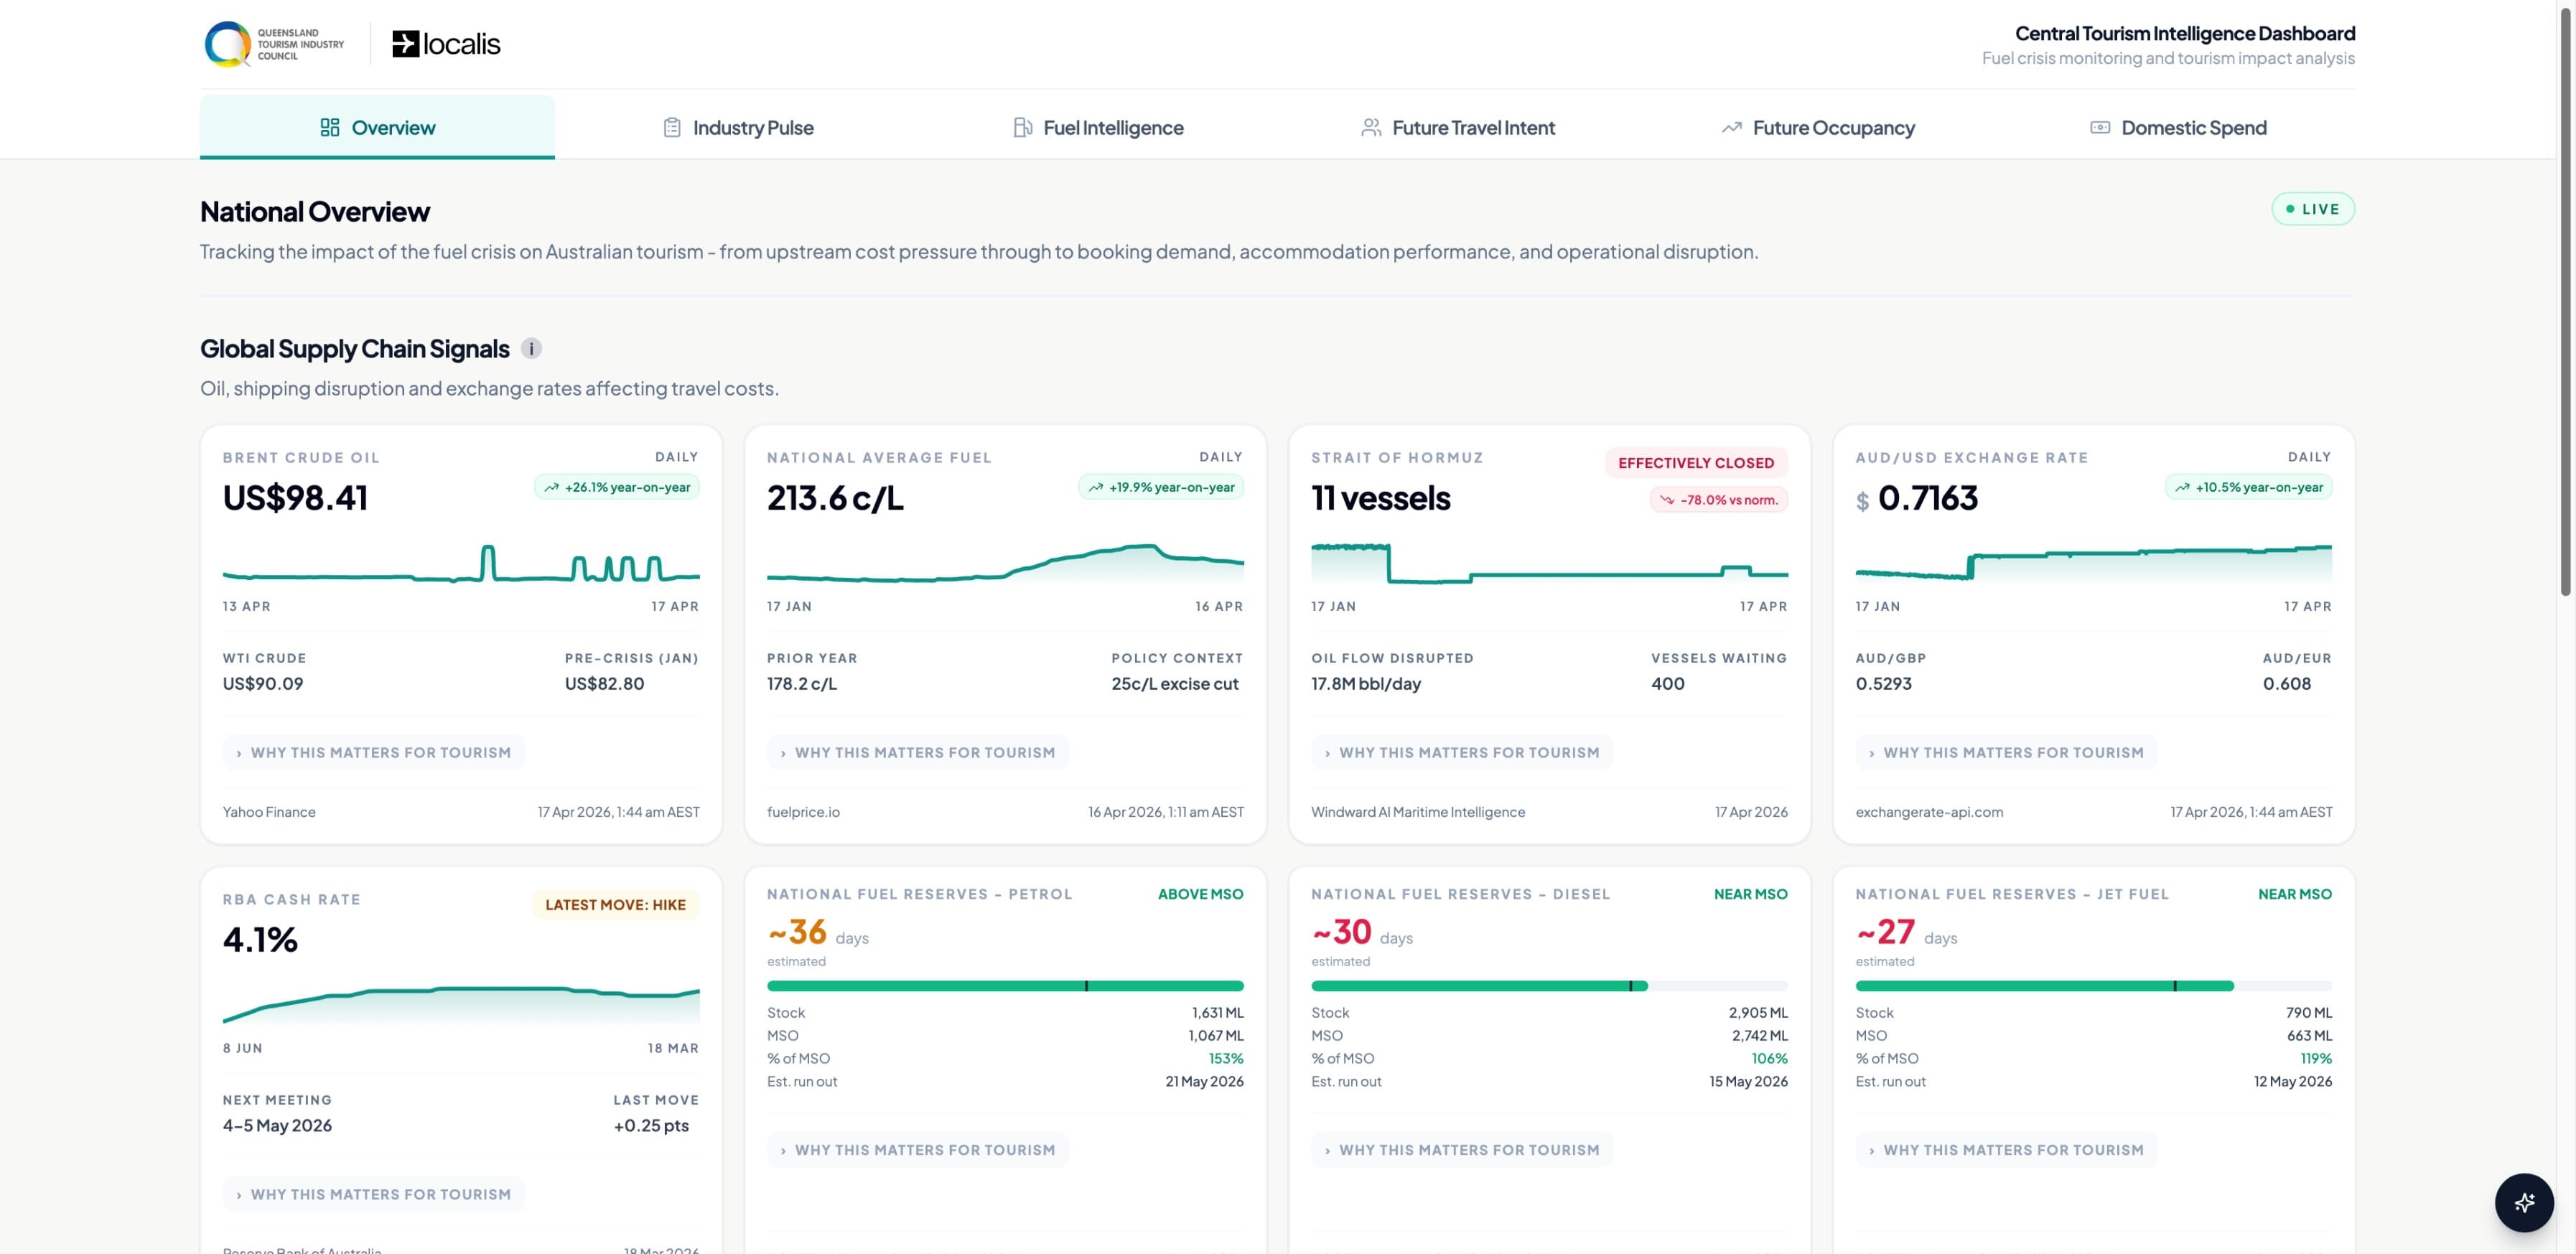Open the AI assistant sparkle button bottom right
Screen dimensions: 2576x1254
tap(2524, 1202)
